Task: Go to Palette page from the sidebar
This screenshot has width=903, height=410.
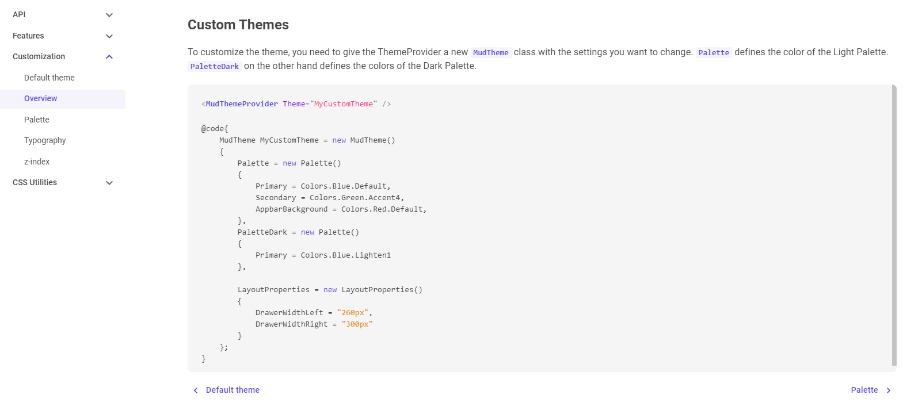Action: tap(37, 120)
